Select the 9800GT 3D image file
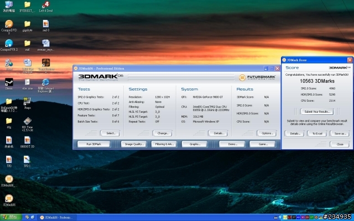This screenshot has width=354, height=221. (27, 142)
